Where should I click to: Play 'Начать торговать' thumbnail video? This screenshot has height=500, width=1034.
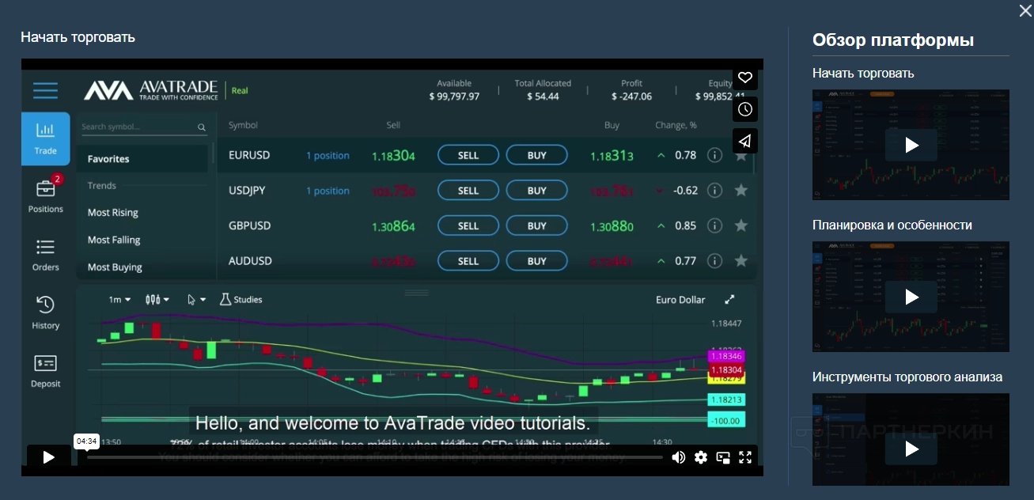pos(911,145)
